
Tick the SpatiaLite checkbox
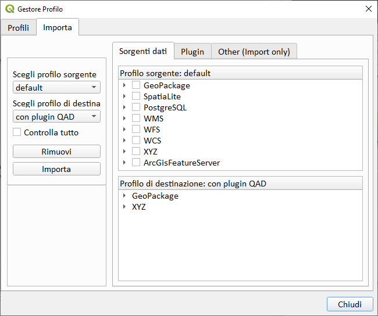[x=136, y=96]
